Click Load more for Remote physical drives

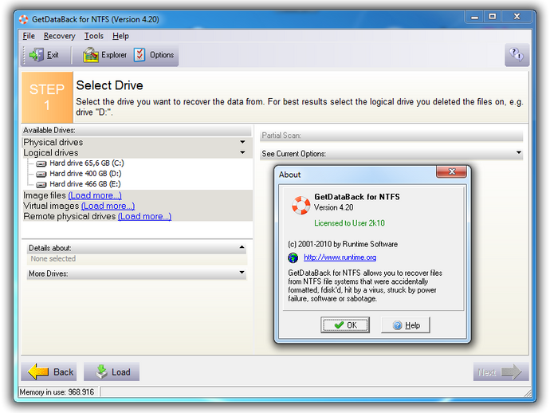coord(144,217)
